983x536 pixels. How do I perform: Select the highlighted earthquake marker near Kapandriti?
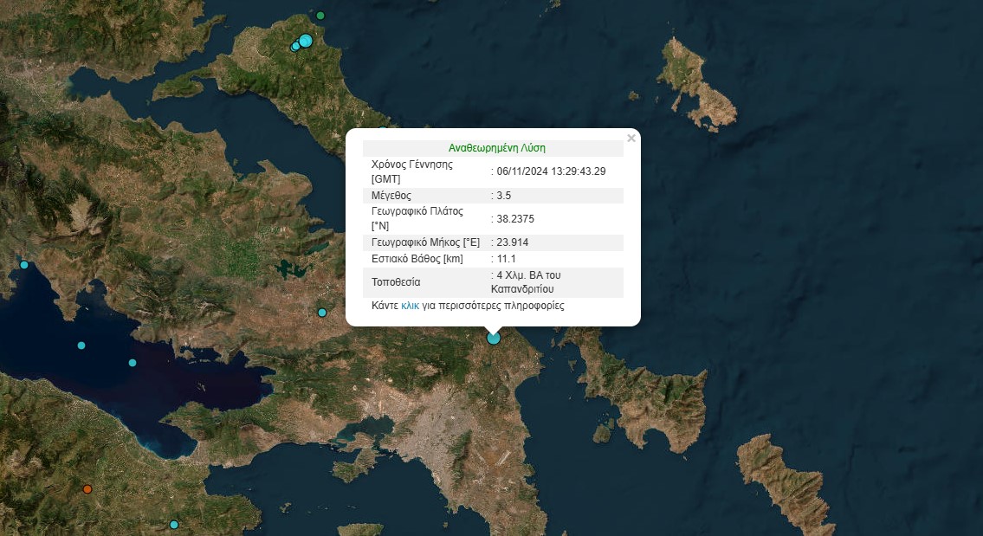[493, 338]
